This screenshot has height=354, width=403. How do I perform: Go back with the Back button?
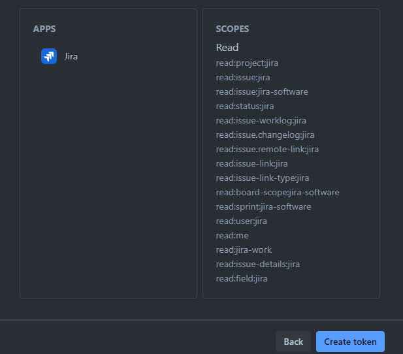293,342
